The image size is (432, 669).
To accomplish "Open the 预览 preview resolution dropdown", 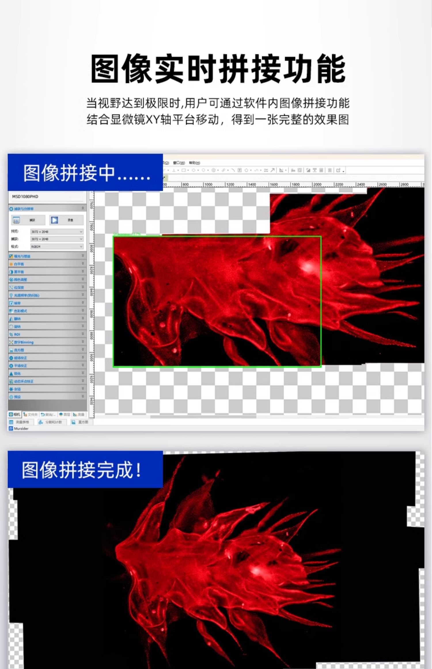I will pyautogui.click(x=57, y=232).
